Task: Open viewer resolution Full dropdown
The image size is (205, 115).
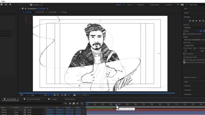Action: [37, 95]
